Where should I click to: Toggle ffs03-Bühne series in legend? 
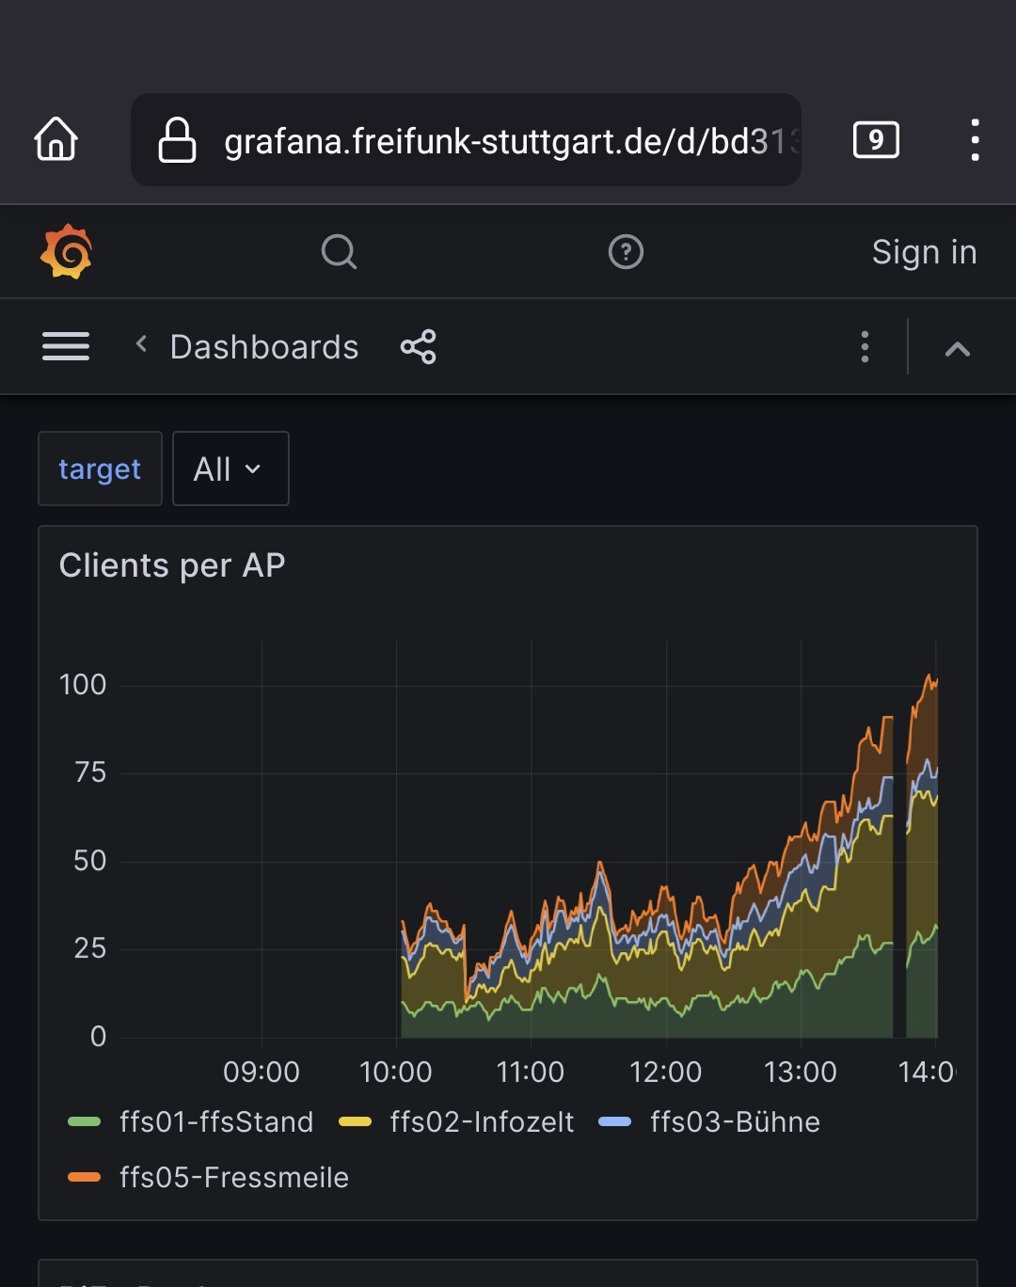[x=734, y=1121]
